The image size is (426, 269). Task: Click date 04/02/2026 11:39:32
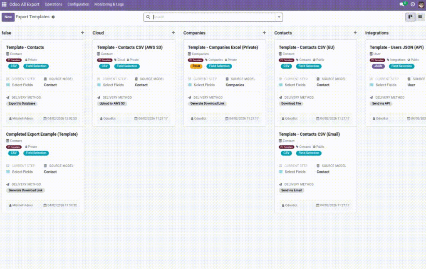click(x=60, y=205)
